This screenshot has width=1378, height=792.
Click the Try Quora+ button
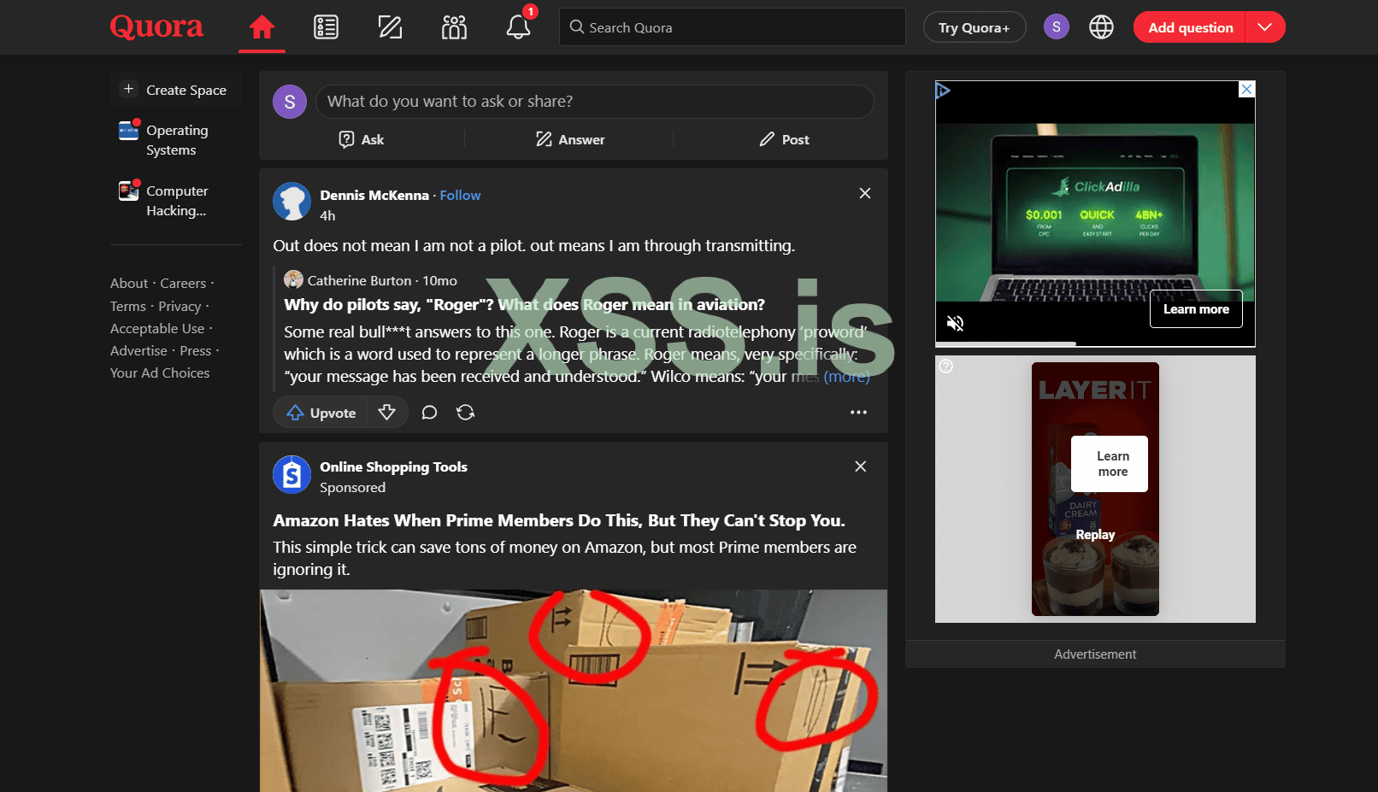975,27
